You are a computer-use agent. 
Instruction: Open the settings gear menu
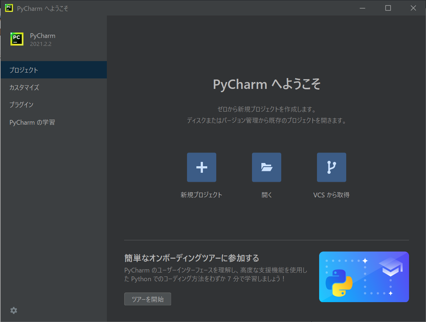pyautogui.click(x=14, y=310)
